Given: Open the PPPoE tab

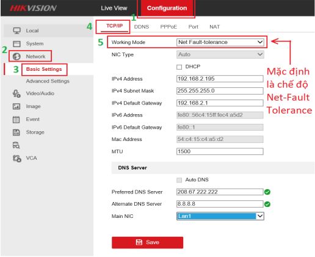Looking at the screenshot, I should pos(168,27).
